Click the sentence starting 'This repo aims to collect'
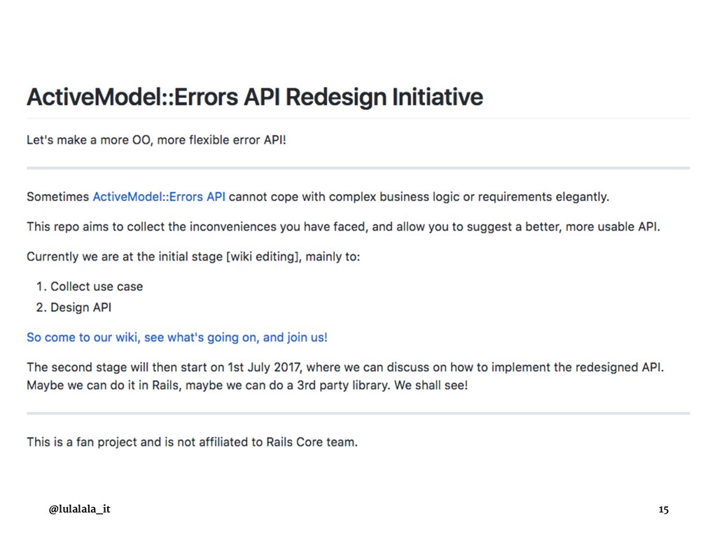 click(343, 227)
